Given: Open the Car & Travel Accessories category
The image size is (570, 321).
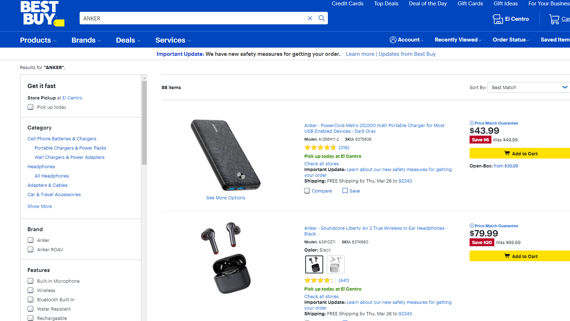Looking at the screenshot, I should point(54,194).
